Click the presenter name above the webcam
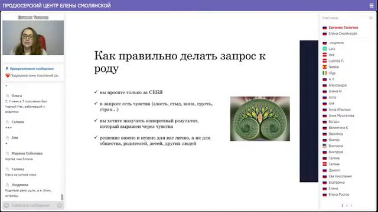The width and height of the screenshot is (378, 212). [33, 17]
